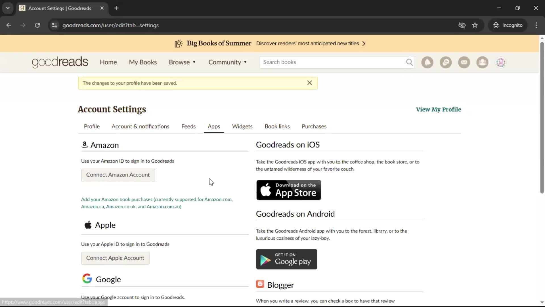Click the scrollbar down arrow

click(542, 302)
